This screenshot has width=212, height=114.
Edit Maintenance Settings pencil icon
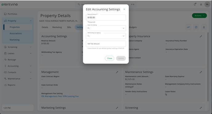pyautogui.click(x=201, y=72)
